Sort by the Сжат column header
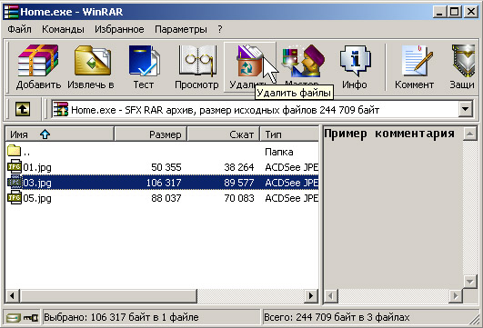Viewport: 483px width, 328px height. [224, 134]
